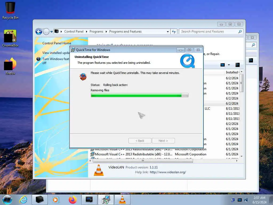Click the Action Center flag tray icon
The height and width of the screenshot is (205, 273).
pyautogui.click(x=233, y=200)
